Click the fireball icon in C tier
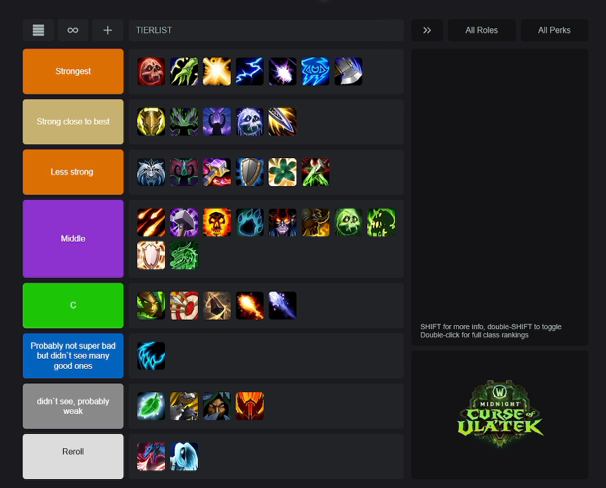606x488 pixels. tap(250, 306)
